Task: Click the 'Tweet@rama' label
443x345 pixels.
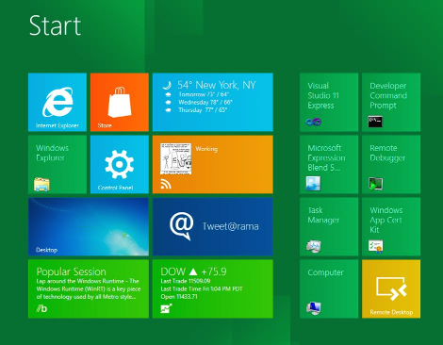Action: 230,226
